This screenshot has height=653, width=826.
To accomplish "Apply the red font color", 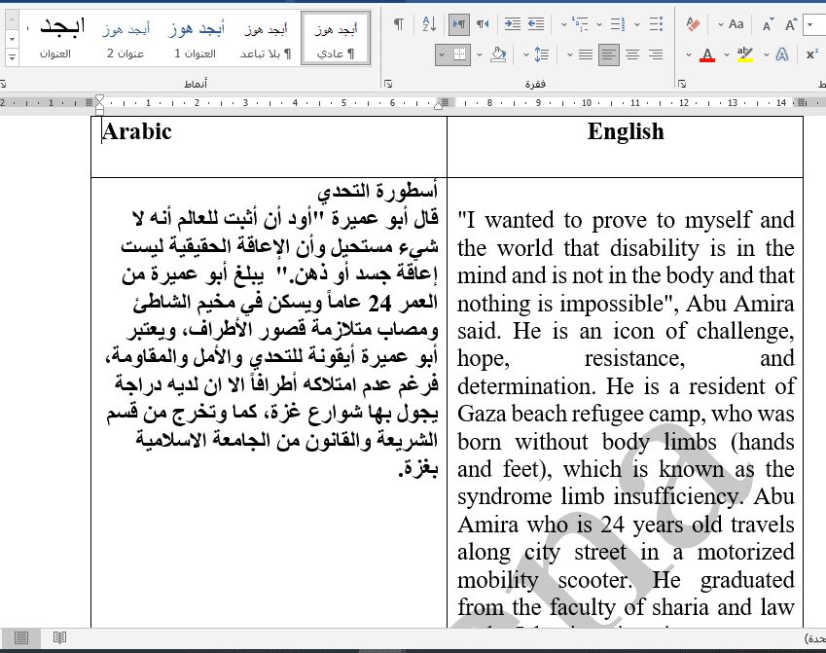I will coord(707,54).
